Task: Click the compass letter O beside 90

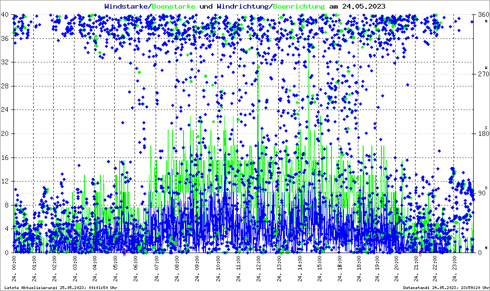Action: point(486,188)
